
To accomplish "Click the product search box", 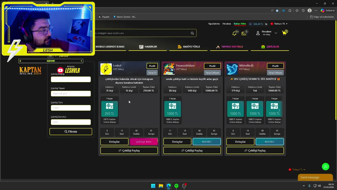I will (142, 33).
